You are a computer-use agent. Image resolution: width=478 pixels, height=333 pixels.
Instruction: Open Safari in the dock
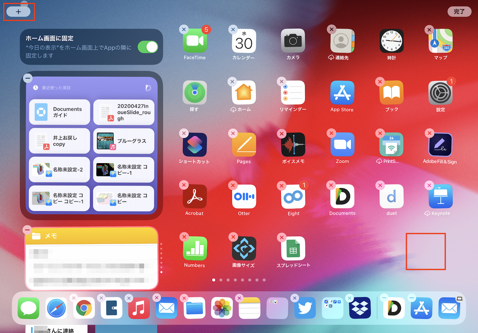tap(57, 308)
